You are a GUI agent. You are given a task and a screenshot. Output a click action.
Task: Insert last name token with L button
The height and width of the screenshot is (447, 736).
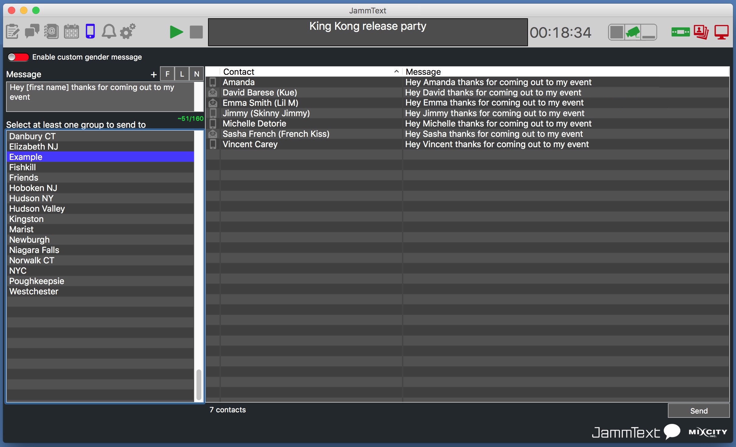tap(182, 74)
